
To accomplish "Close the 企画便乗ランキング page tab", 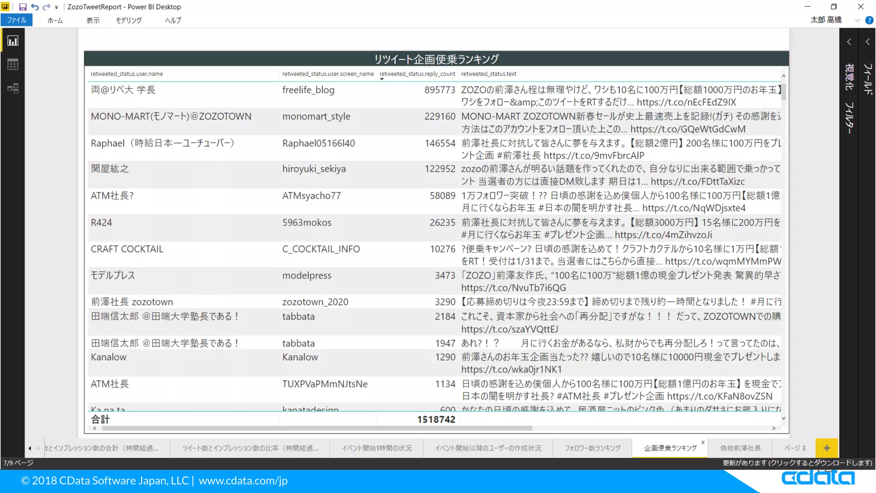I will pos(703,442).
